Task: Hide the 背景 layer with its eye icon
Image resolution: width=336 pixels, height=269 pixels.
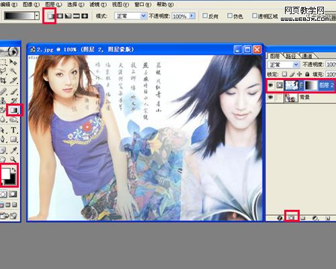Action: pos(271,98)
